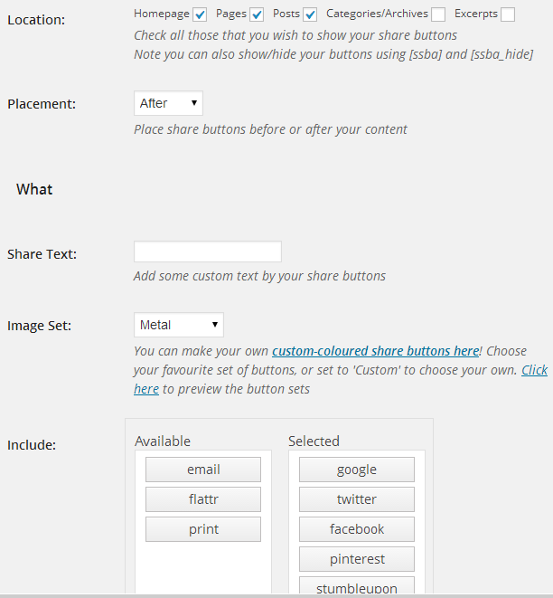
Task: Select the twitter button in Selected
Action: tap(357, 499)
